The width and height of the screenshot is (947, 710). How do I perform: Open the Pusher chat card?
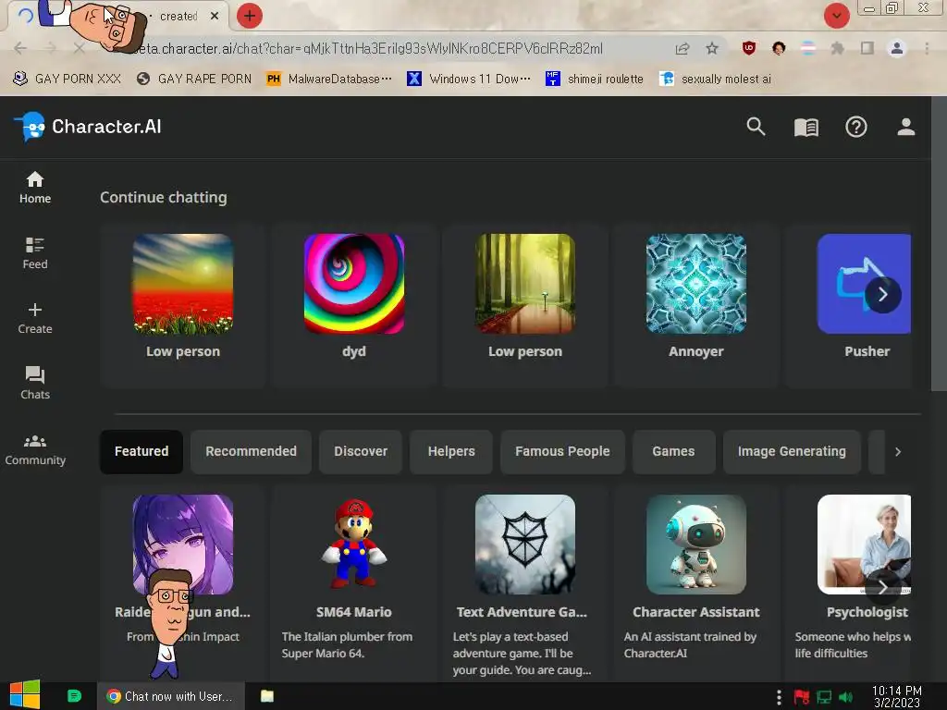pyautogui.click(x=849, y=305)
